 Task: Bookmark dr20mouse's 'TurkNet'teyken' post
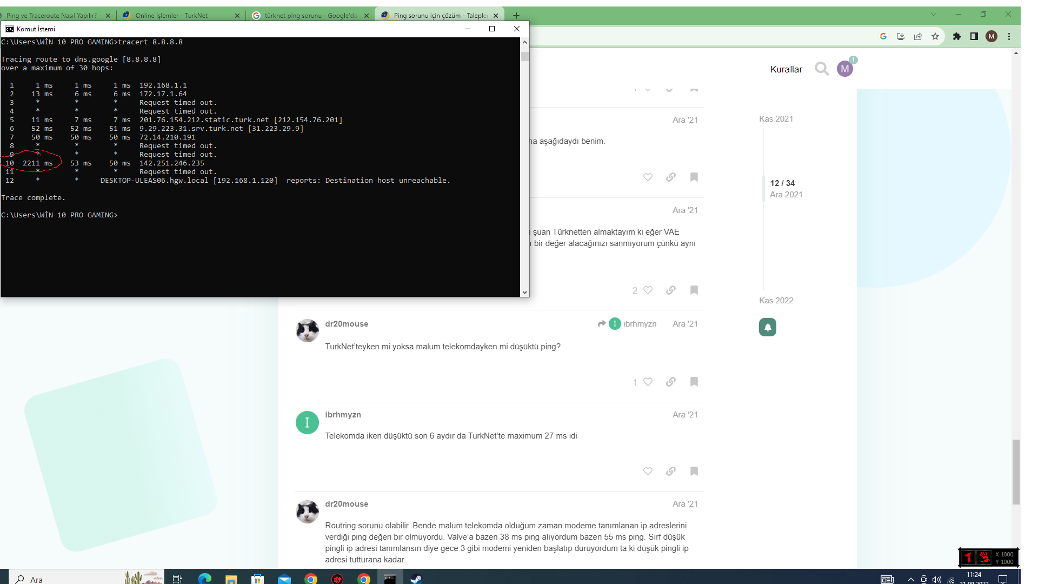pyautogui.click(x=694, y=382)
